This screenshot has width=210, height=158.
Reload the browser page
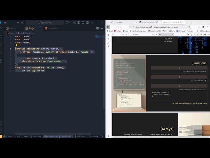[x=120, y=27]
